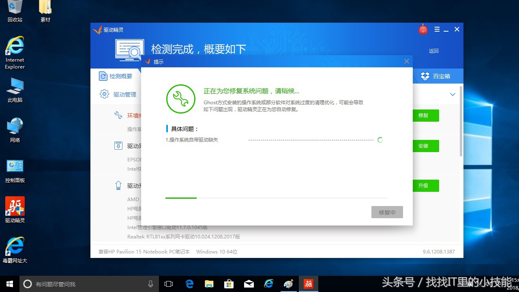Select the 环境修复 wrench icon in sidebar
519x292 pixels.
pyautogui.click(x=118, y=115)
